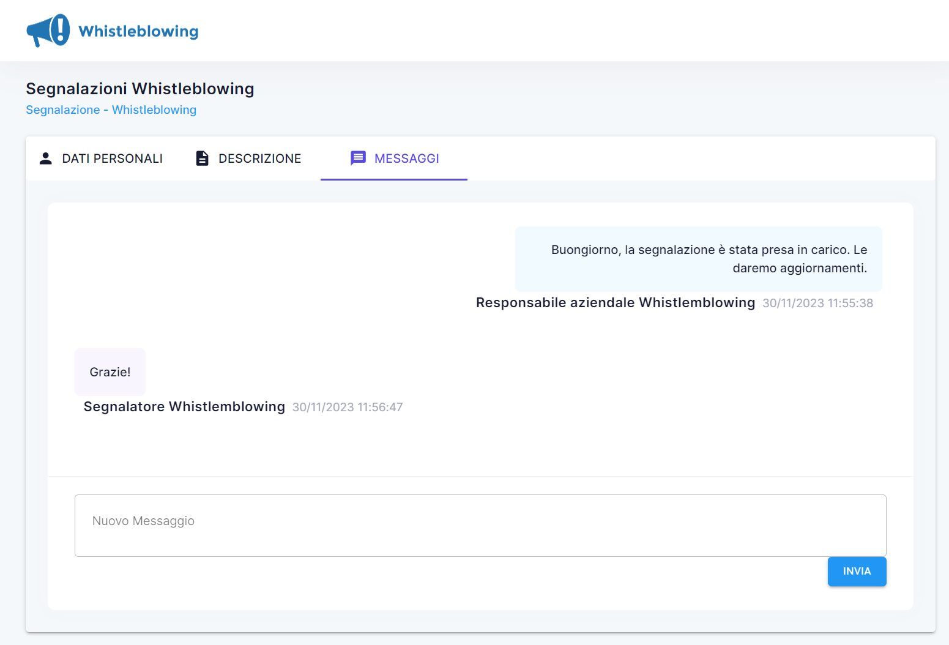This screenshot has height=645, width=949.
Task: Click the document icon beside Descrizione
Action: tap(202, 158)
